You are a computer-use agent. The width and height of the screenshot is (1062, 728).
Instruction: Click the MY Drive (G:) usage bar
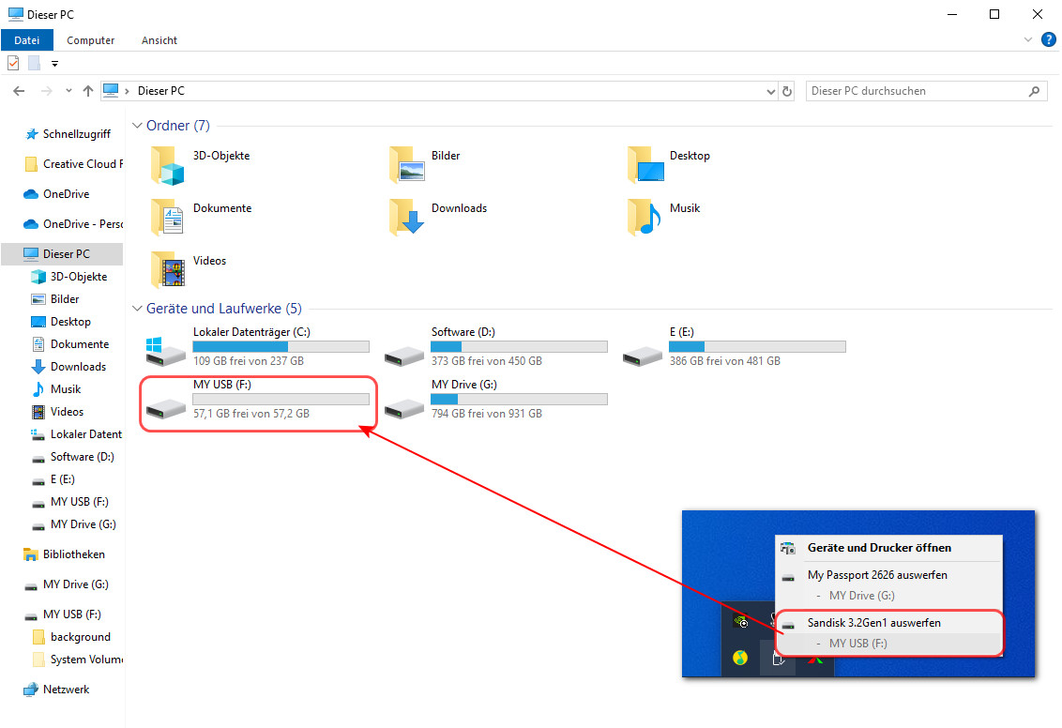tap(520, 400)
